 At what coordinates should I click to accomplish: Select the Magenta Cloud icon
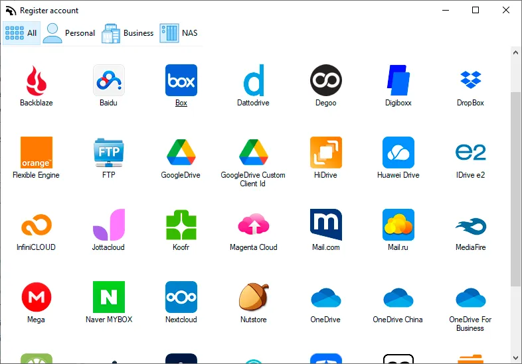254,224
